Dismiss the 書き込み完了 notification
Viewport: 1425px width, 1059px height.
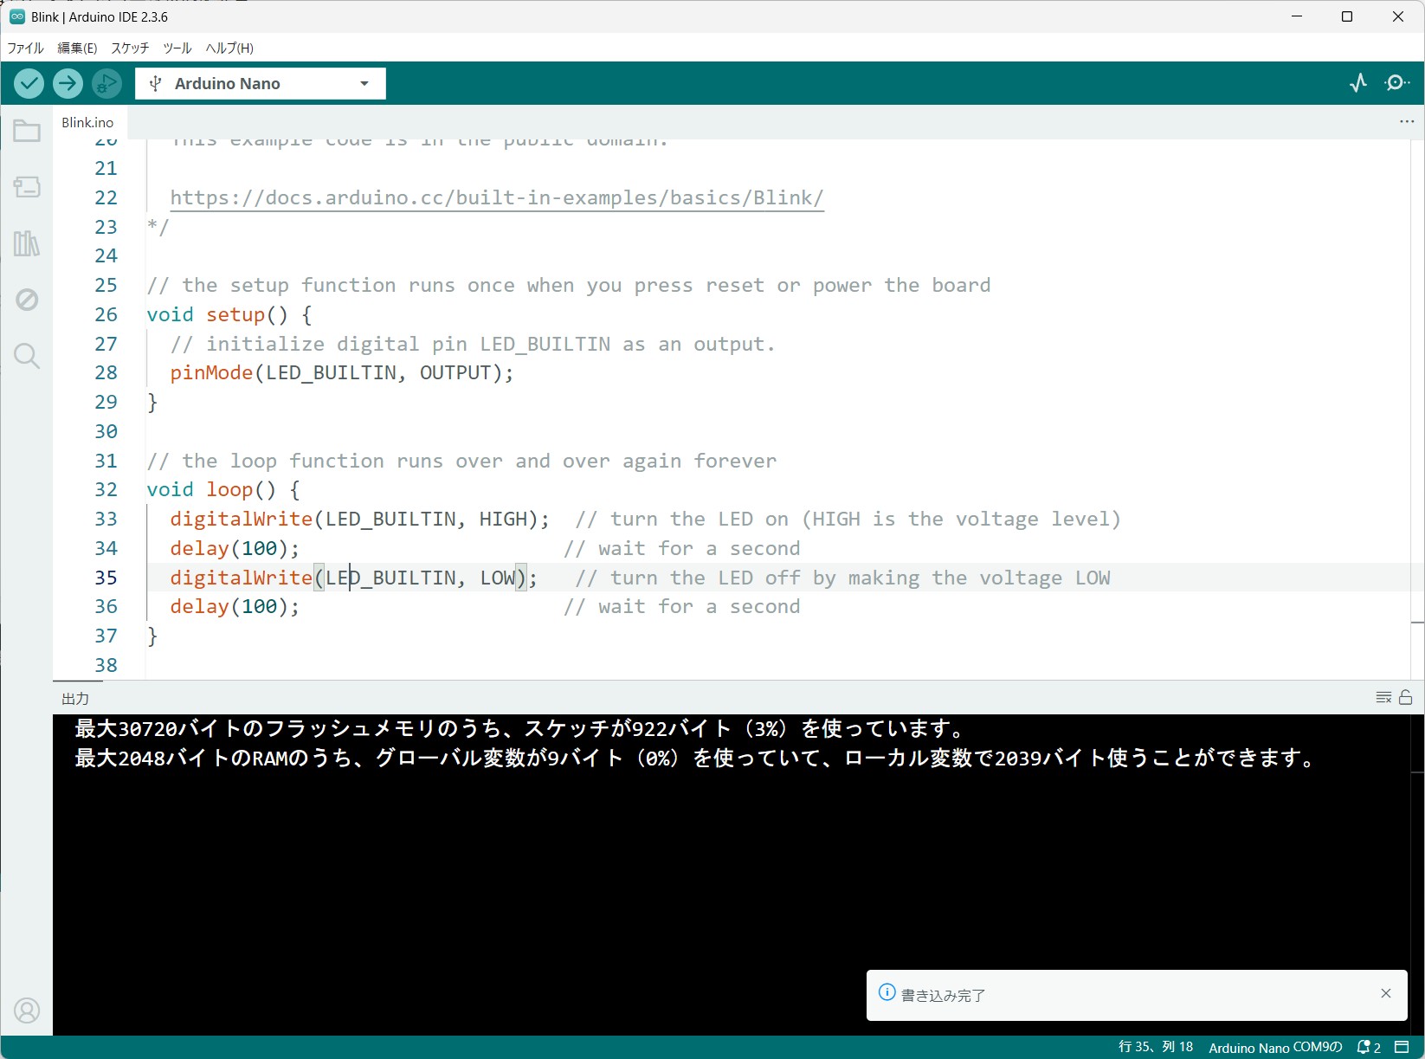1386,993
